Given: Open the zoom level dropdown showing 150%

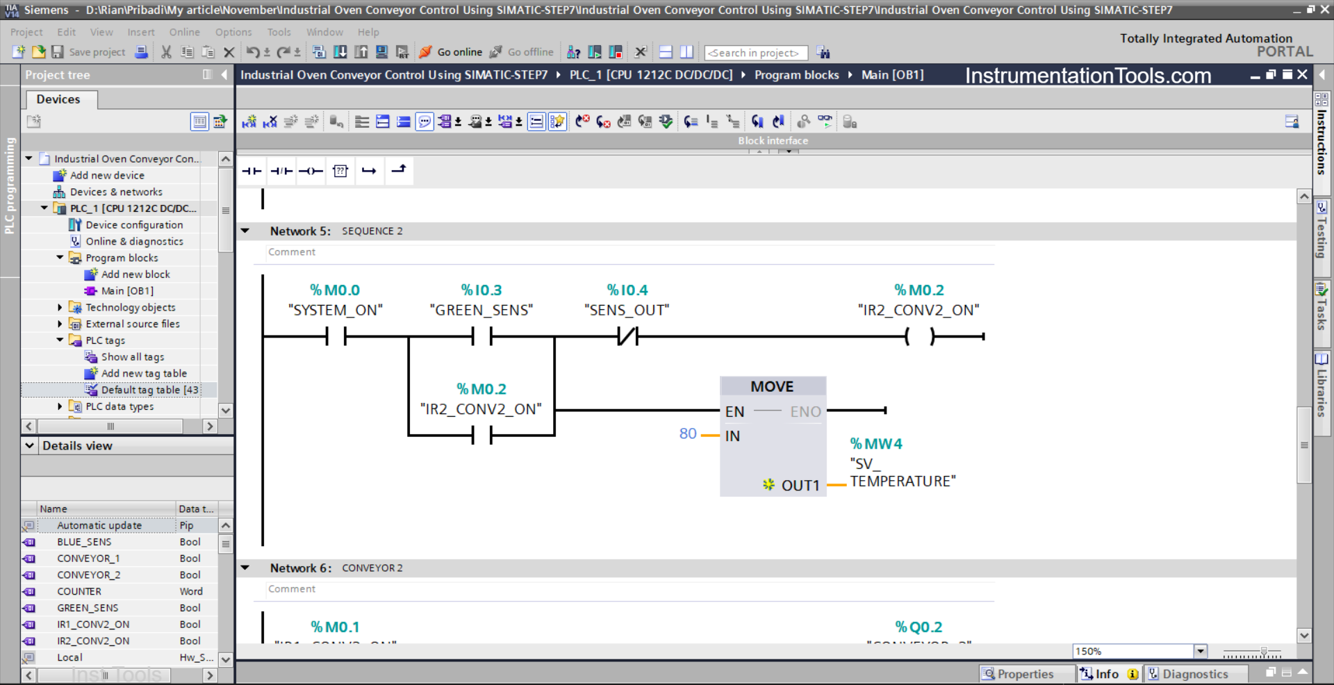Looking at the screenshot, I should (1201, 651).
